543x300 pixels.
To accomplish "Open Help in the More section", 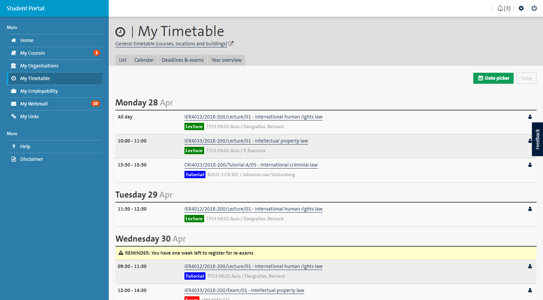I will pos(54,146).
